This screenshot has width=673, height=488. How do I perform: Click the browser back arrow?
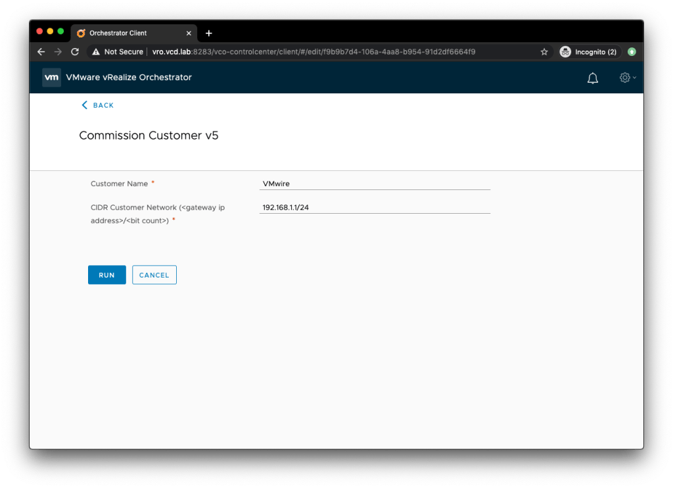pos(41,52)
